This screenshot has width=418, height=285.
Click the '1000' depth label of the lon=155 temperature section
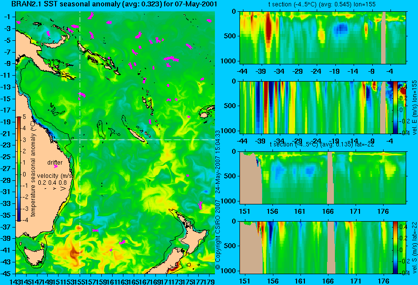tap(229, 61)
